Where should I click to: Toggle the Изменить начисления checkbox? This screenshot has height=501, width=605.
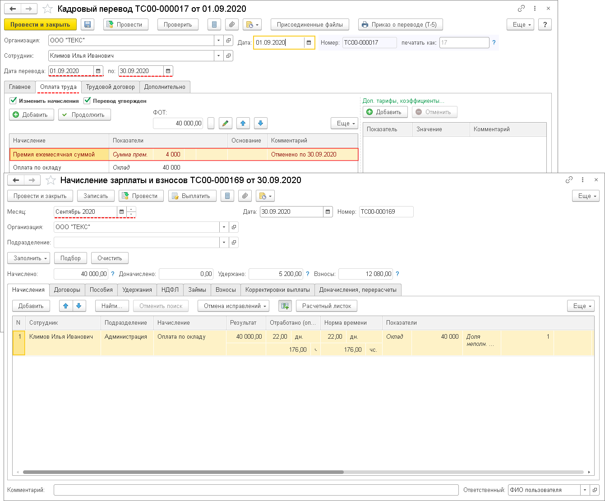(x=14, y=101)
